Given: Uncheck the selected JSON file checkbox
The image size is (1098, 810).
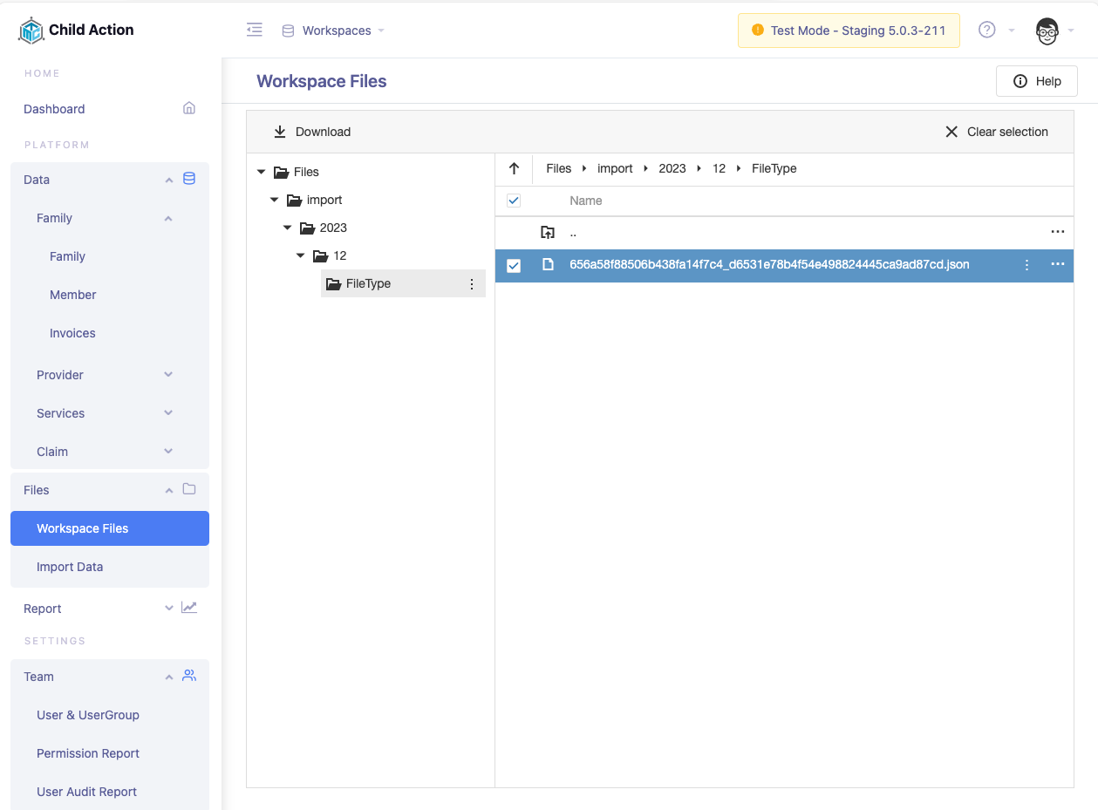Looking at the screenshot, I should click(x=514, y=265).
